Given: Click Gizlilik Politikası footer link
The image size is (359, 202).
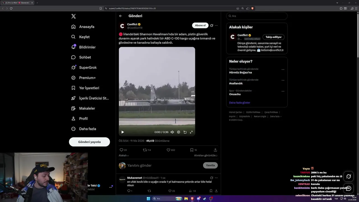Looking at the screenshot, I should pyautogui.click(x=253, y=112).
